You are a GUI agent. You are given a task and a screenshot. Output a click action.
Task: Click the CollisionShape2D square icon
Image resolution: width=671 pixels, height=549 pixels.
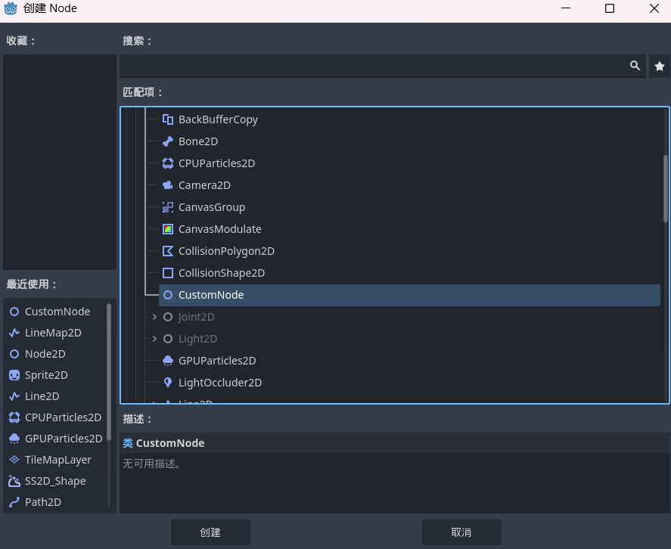pos(168,273)
